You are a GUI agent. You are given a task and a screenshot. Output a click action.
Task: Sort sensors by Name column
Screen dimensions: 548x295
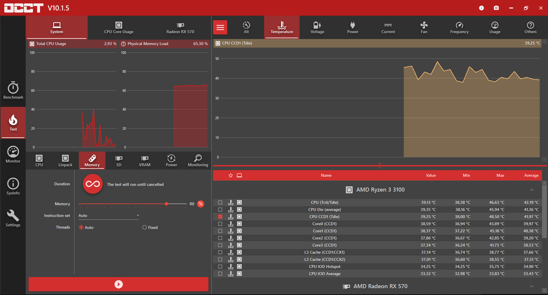[x=326, y=175]
